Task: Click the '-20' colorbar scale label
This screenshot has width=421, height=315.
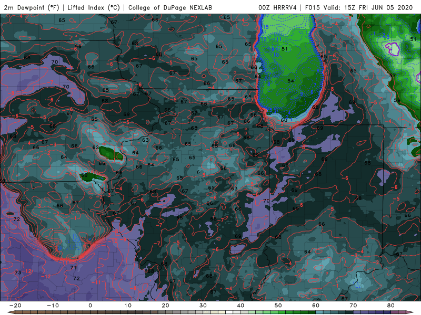Action: point(15,306)
